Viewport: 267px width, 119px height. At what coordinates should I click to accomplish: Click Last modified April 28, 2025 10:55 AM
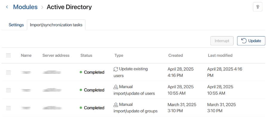220,90
